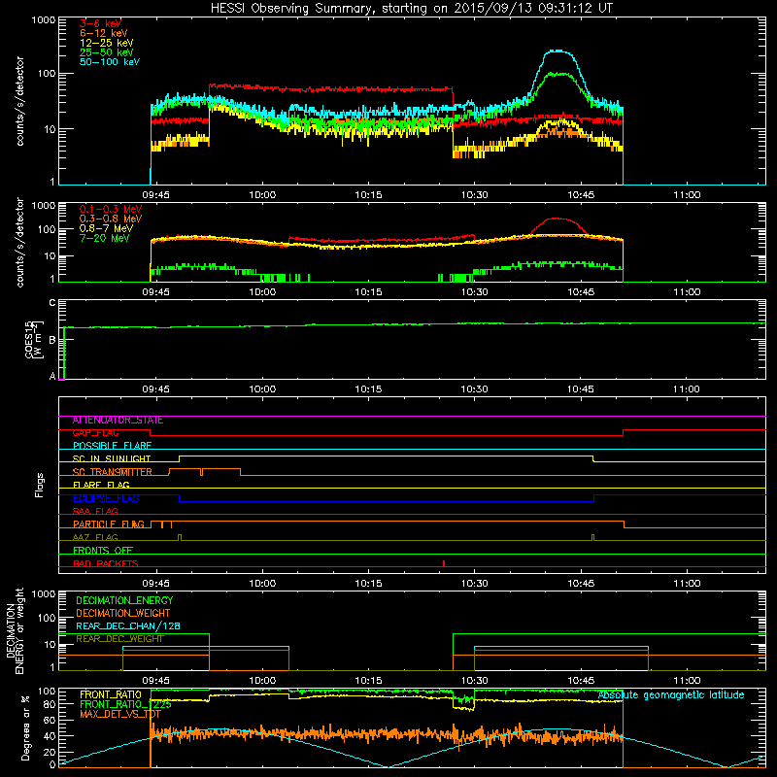Click the 10:30 tick label under the flags panel

click(x=474, y=584)
